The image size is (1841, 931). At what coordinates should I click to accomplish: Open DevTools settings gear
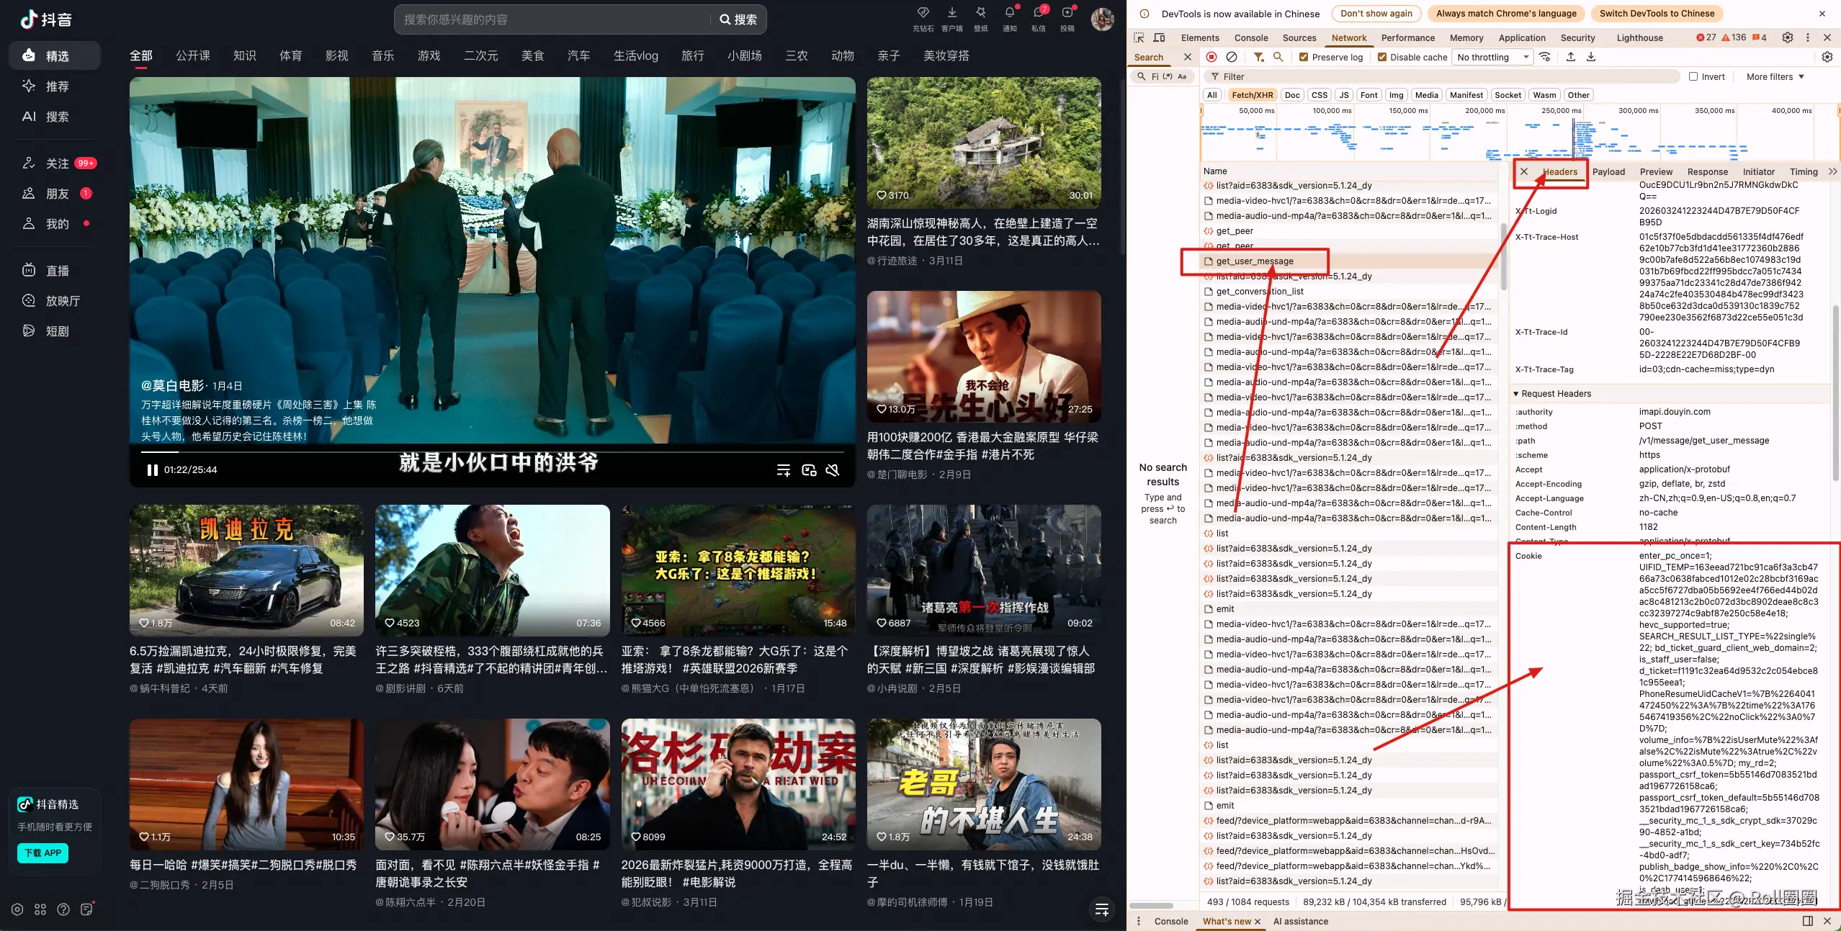pyautogui.click(x=1787, y=37)
